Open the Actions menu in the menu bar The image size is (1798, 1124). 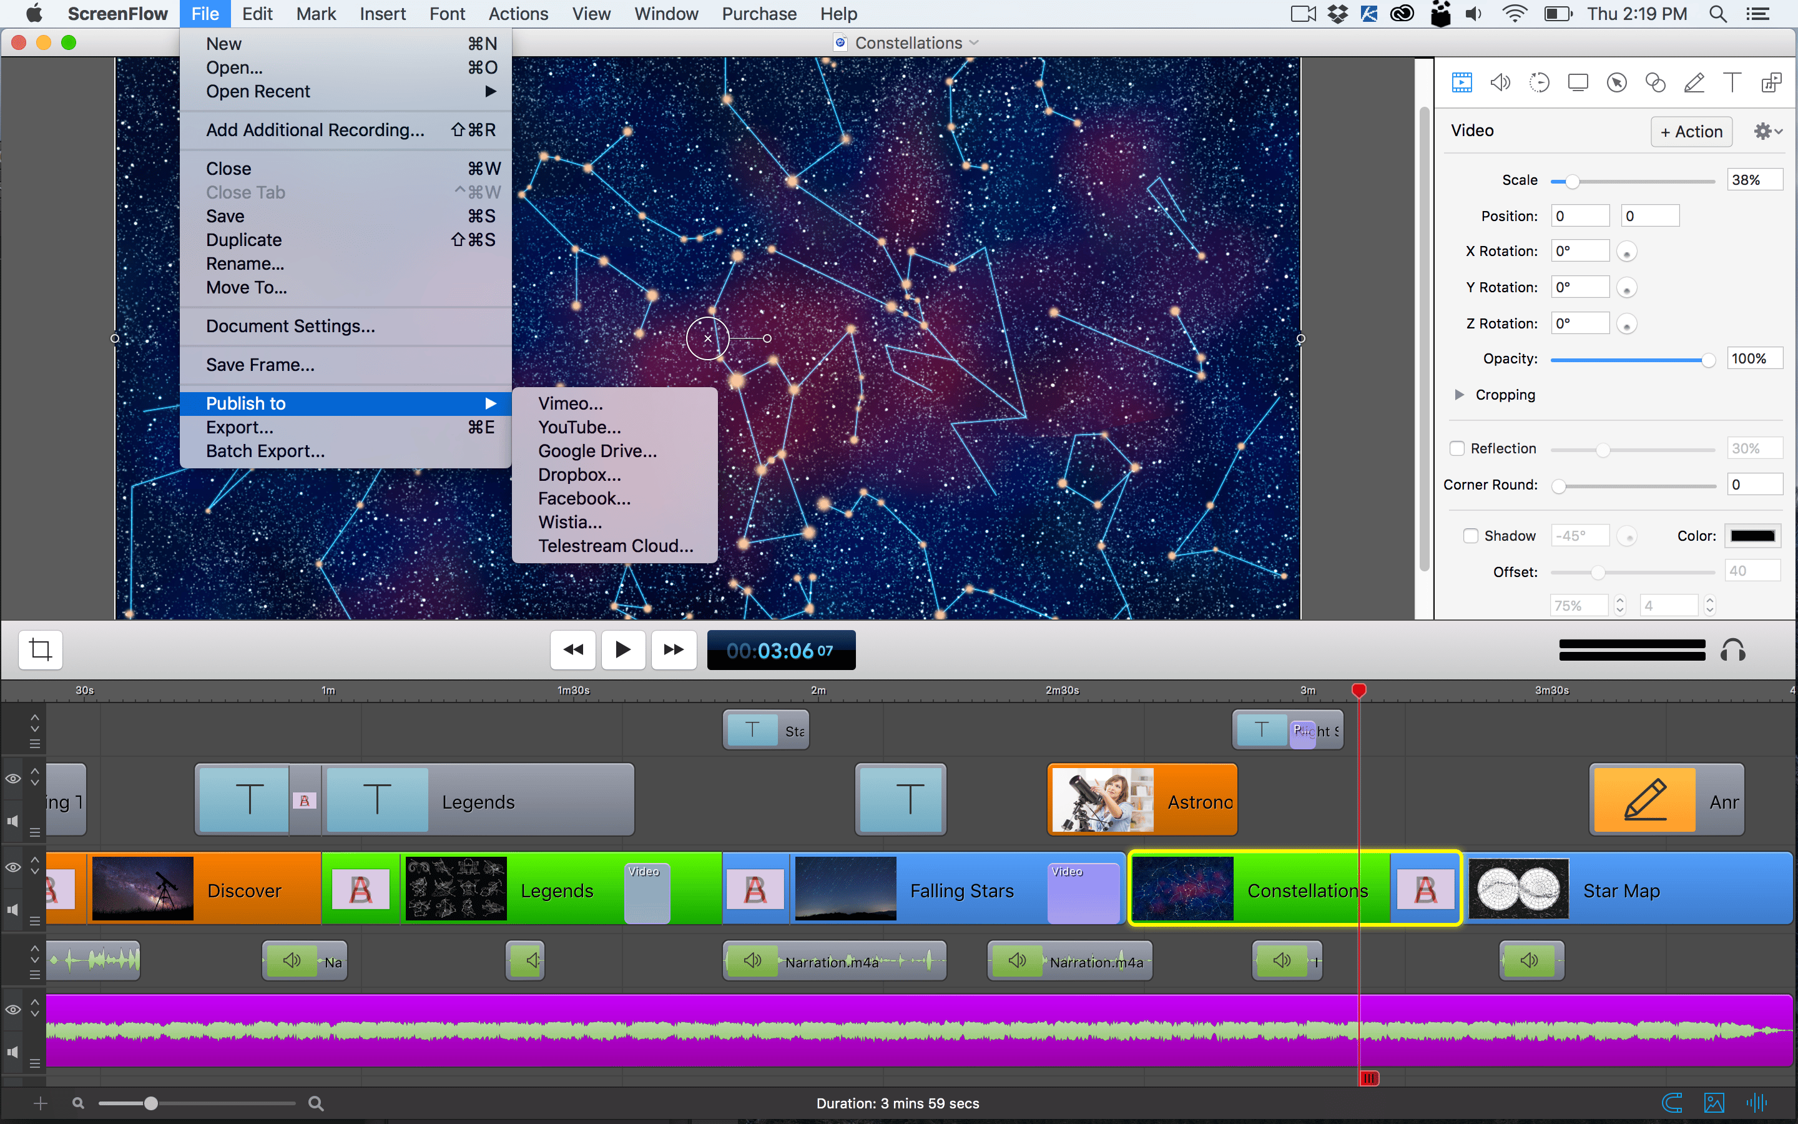coord(518,13)
